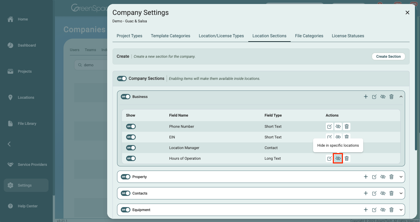Close the Company Settings dialog

pyautogui.click(x=407, y=13)
